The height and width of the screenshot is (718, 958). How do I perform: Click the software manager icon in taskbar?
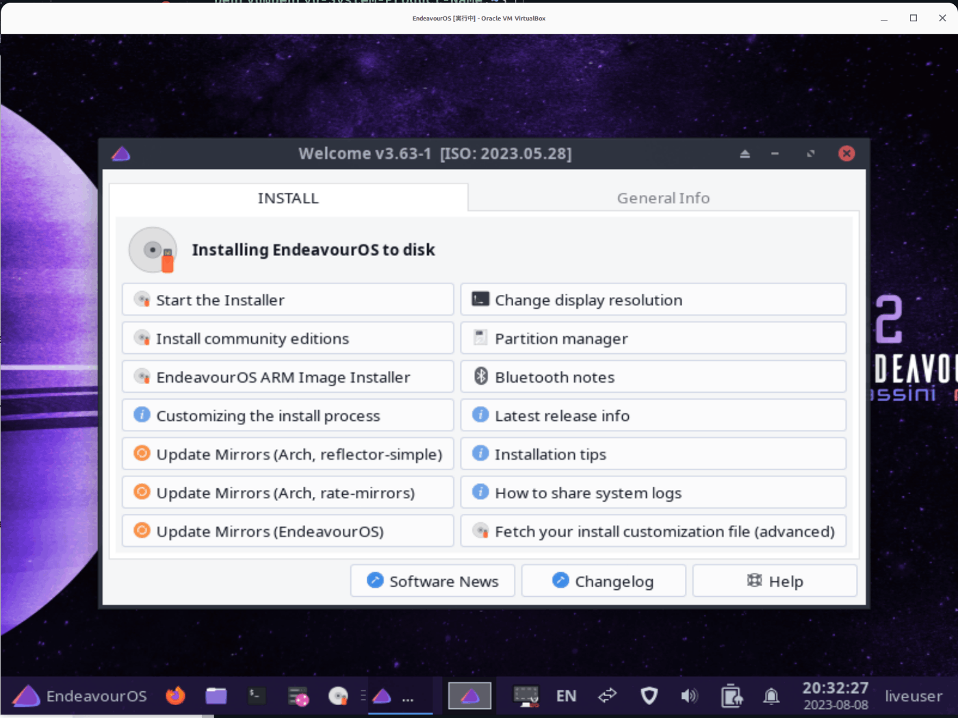pyautogui.click(x=298, y=696)
